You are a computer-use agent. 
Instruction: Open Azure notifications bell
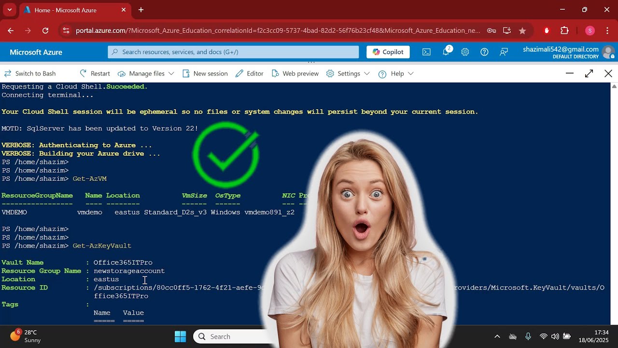[446, 51]
